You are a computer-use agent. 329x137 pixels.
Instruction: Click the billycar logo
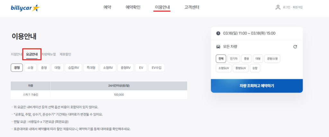[x=25, y=7]
